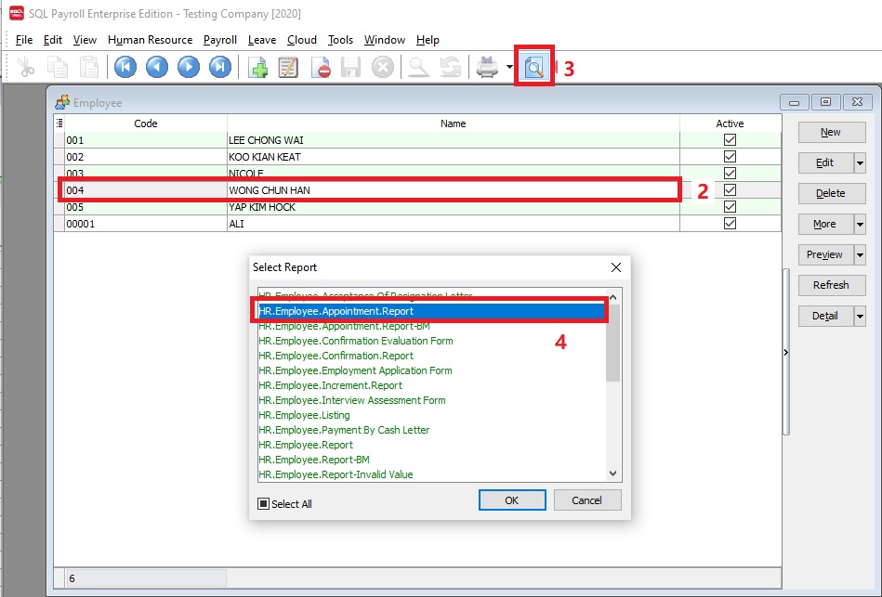Toggle the Select All checkbox

264,504
